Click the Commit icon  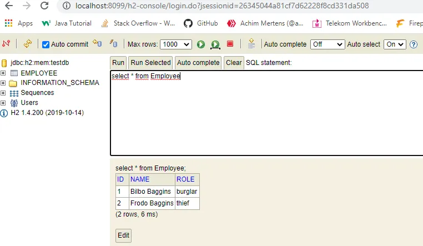click(114, 43)
